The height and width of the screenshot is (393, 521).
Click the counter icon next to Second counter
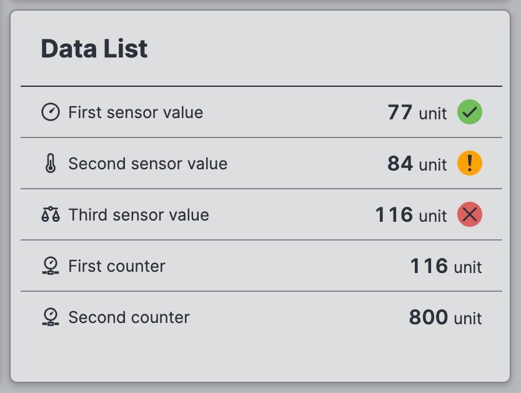(x=50, y=317)
